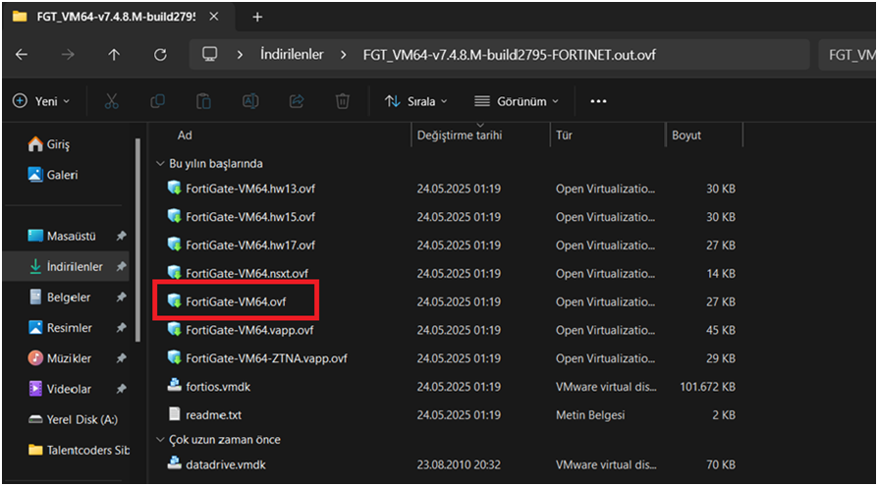This screenshot has height=486, width=878.
Task: Open Müzikler in the sidebar
Action: [60, 357]
